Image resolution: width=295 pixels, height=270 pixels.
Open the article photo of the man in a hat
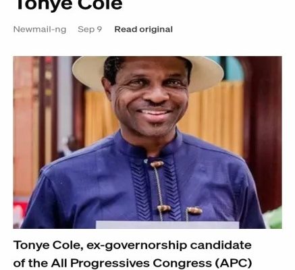[x=147, y=142]
